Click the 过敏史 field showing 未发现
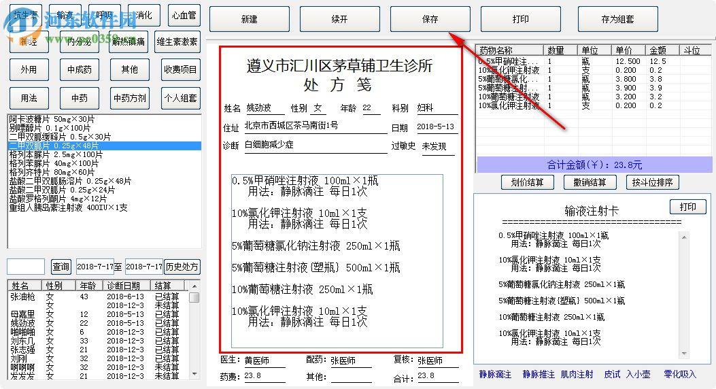The width and height of the screenshot is (716, 389). click(x=438, y=147)
